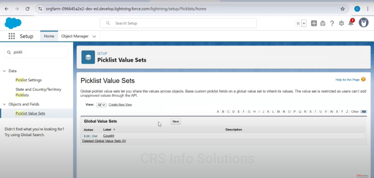Click the orange help icon for this page
The image size is (374, 178).
(363, 80)
